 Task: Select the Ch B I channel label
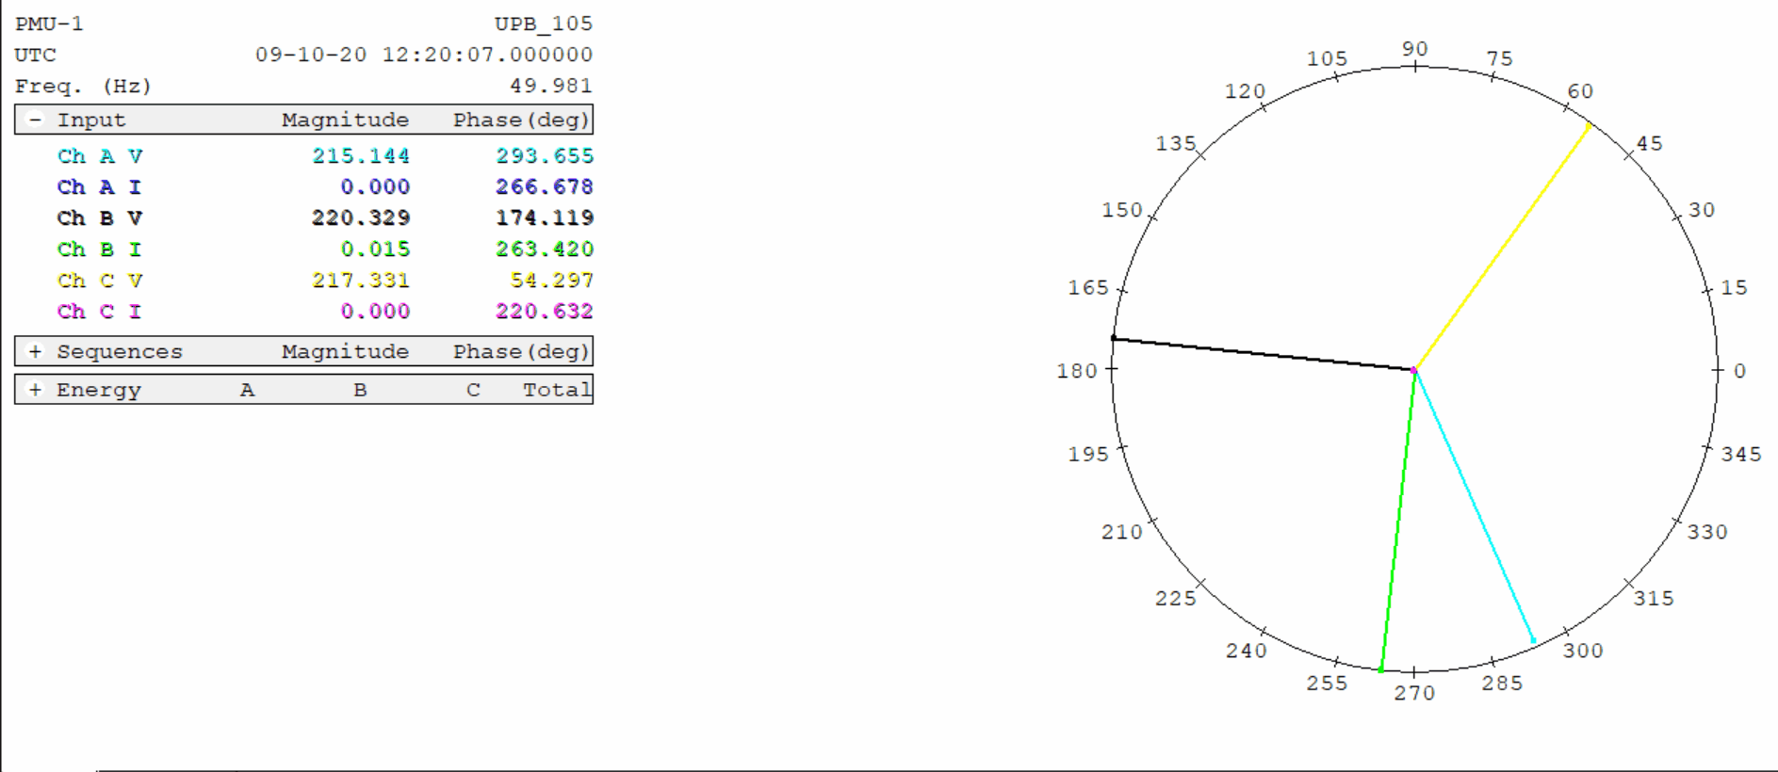[x=100, y=249]
